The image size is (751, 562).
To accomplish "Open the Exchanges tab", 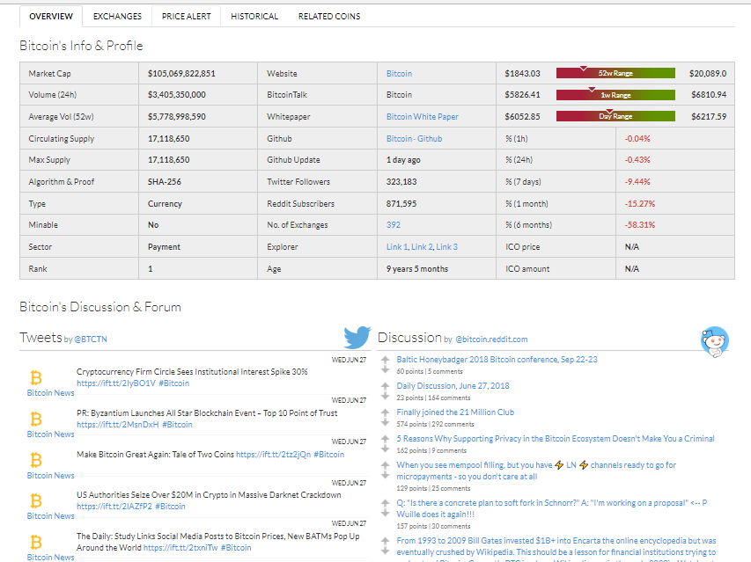I will [117, 16].
